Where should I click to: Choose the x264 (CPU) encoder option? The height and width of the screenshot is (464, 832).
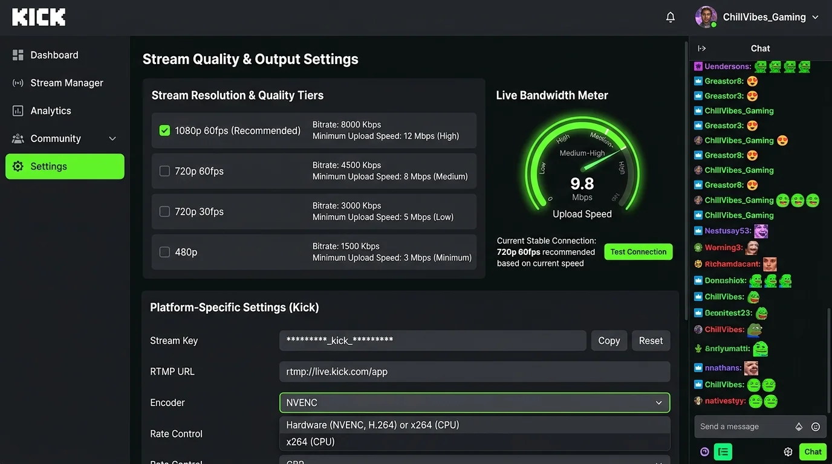[475, 442]
